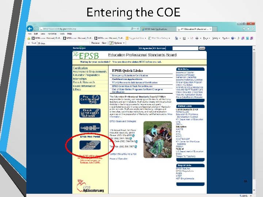The image size is (263, 197).
Task: Click the Find bar Previous button
Action: (x=95, y=43)
